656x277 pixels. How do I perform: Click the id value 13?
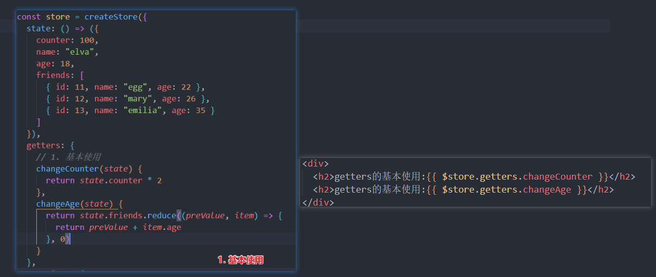coord(73,110)
